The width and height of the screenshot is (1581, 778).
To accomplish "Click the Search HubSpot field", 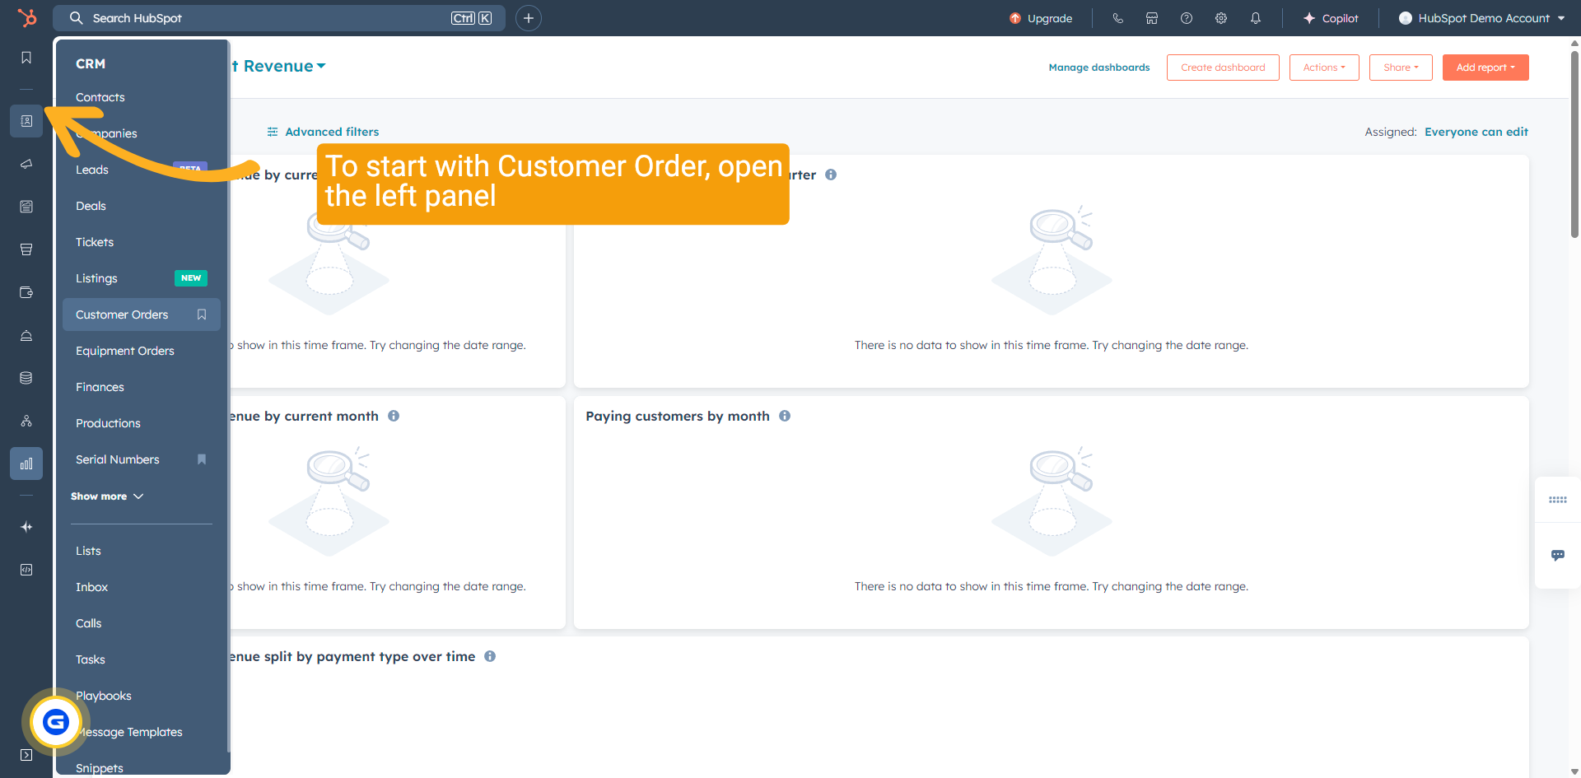I will coord(281,18).
